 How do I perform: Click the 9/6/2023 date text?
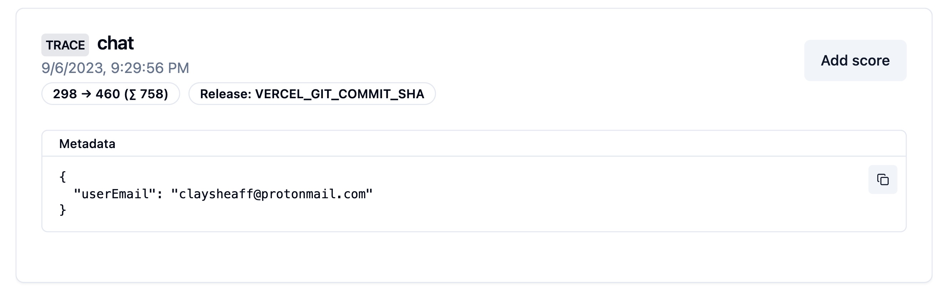tap(72, 68)
